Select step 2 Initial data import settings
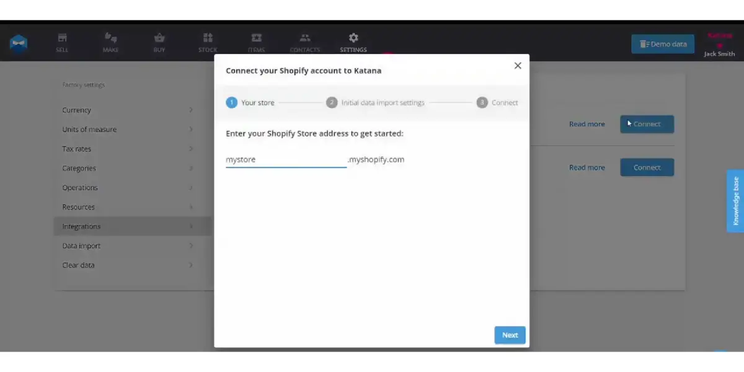This screenshot has height=372, width=744. point(376,103)
